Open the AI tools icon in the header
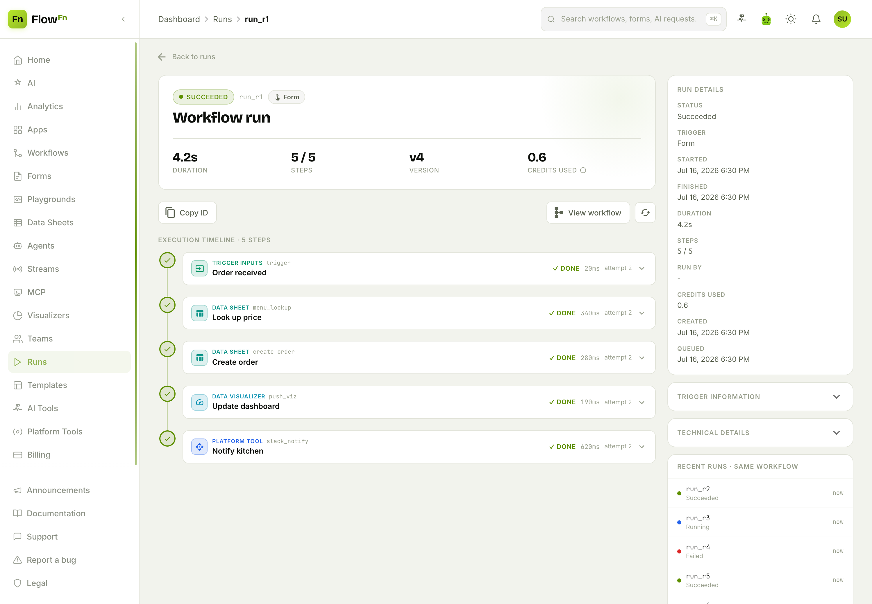872x604 pixels. 741,19
